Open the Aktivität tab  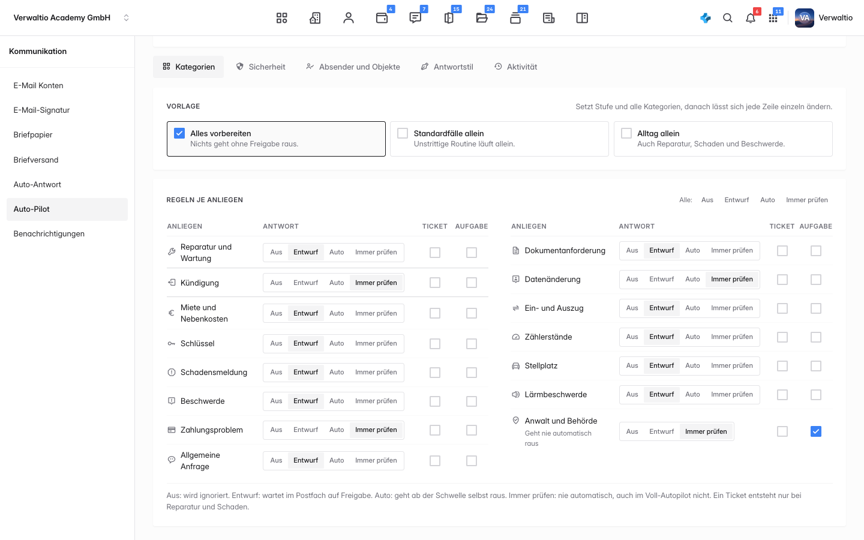[x=515, y=67]
